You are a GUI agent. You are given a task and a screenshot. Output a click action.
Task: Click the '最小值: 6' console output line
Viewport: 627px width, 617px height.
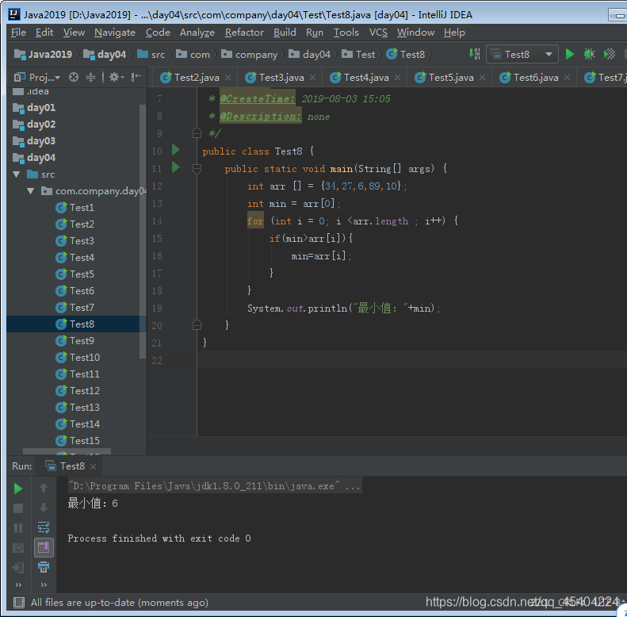point(93,504)
